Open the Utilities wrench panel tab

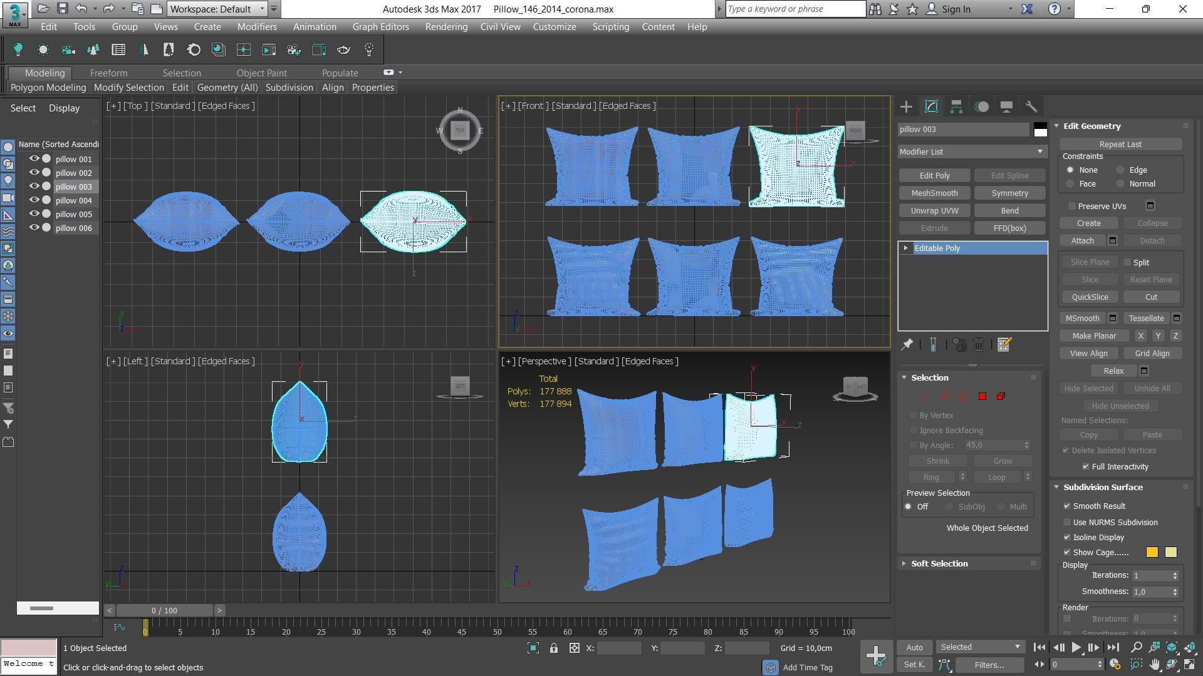1031,107
